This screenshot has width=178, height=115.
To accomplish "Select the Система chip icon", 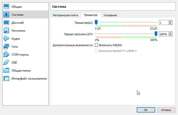I will point(6,14).
